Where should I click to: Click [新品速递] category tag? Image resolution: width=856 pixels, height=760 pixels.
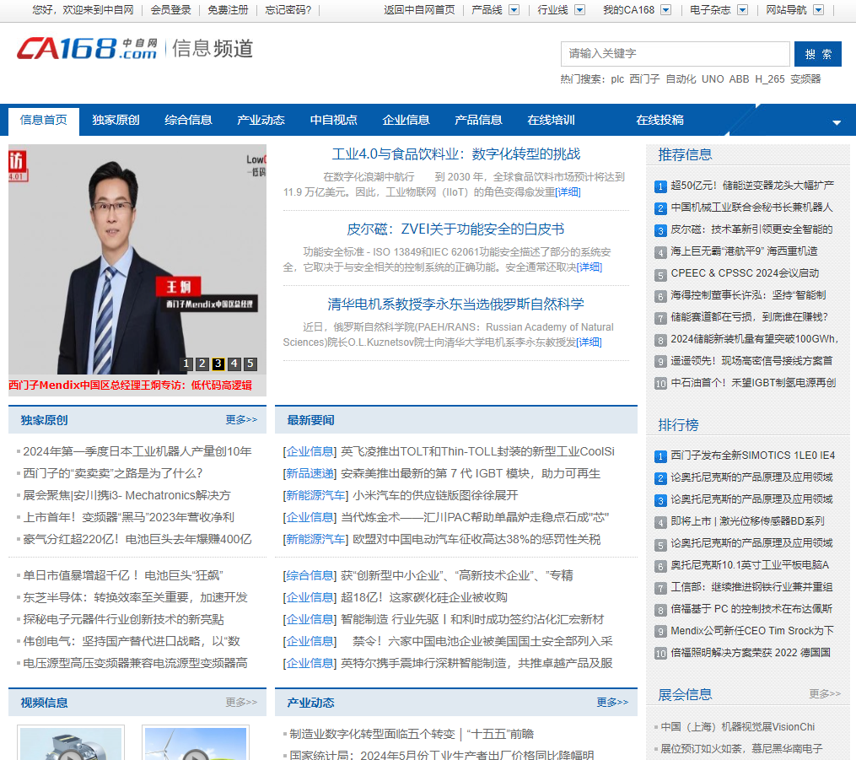click(310, 473)
